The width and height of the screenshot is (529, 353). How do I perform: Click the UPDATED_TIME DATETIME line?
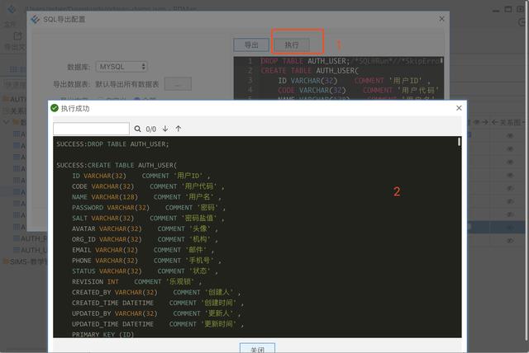coord(158,324)
